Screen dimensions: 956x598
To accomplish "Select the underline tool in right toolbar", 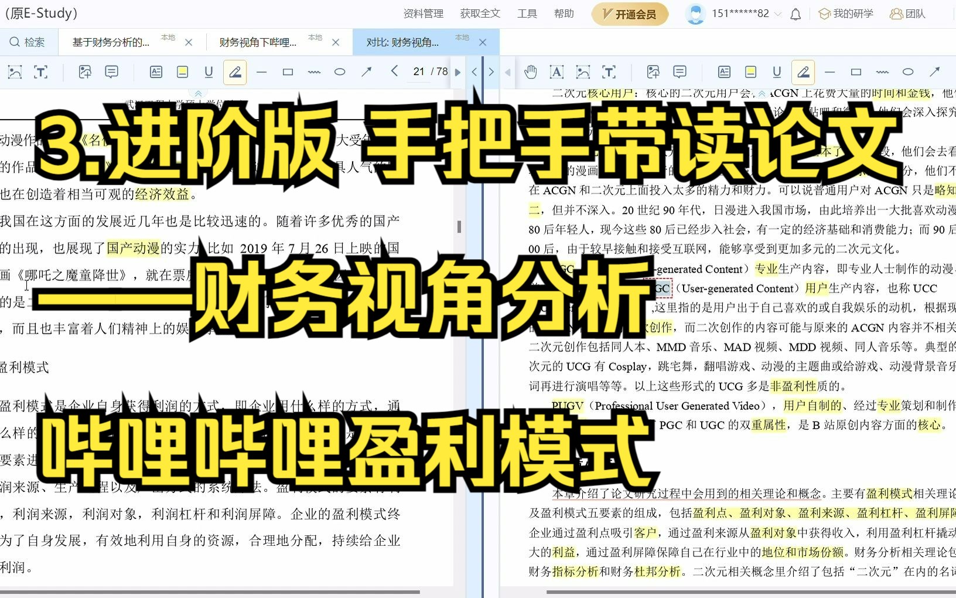I will [x=777, y=72].
